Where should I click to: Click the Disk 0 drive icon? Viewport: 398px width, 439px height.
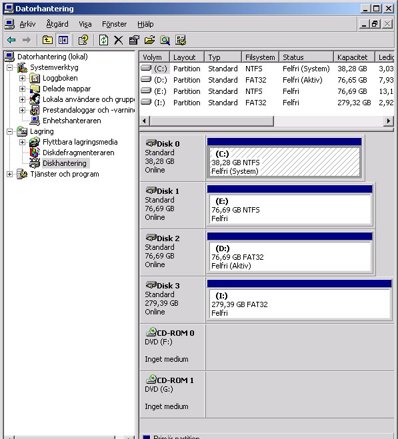[x=151, y=143]
